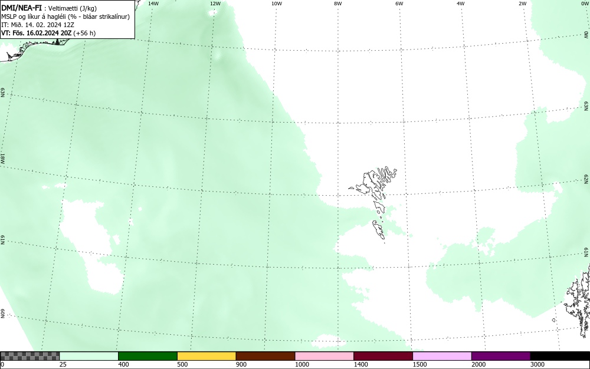The width and height of the screenshot is (590, 369).
Task: Select the brown 900–1000 legend color
Action: [265, 356]
